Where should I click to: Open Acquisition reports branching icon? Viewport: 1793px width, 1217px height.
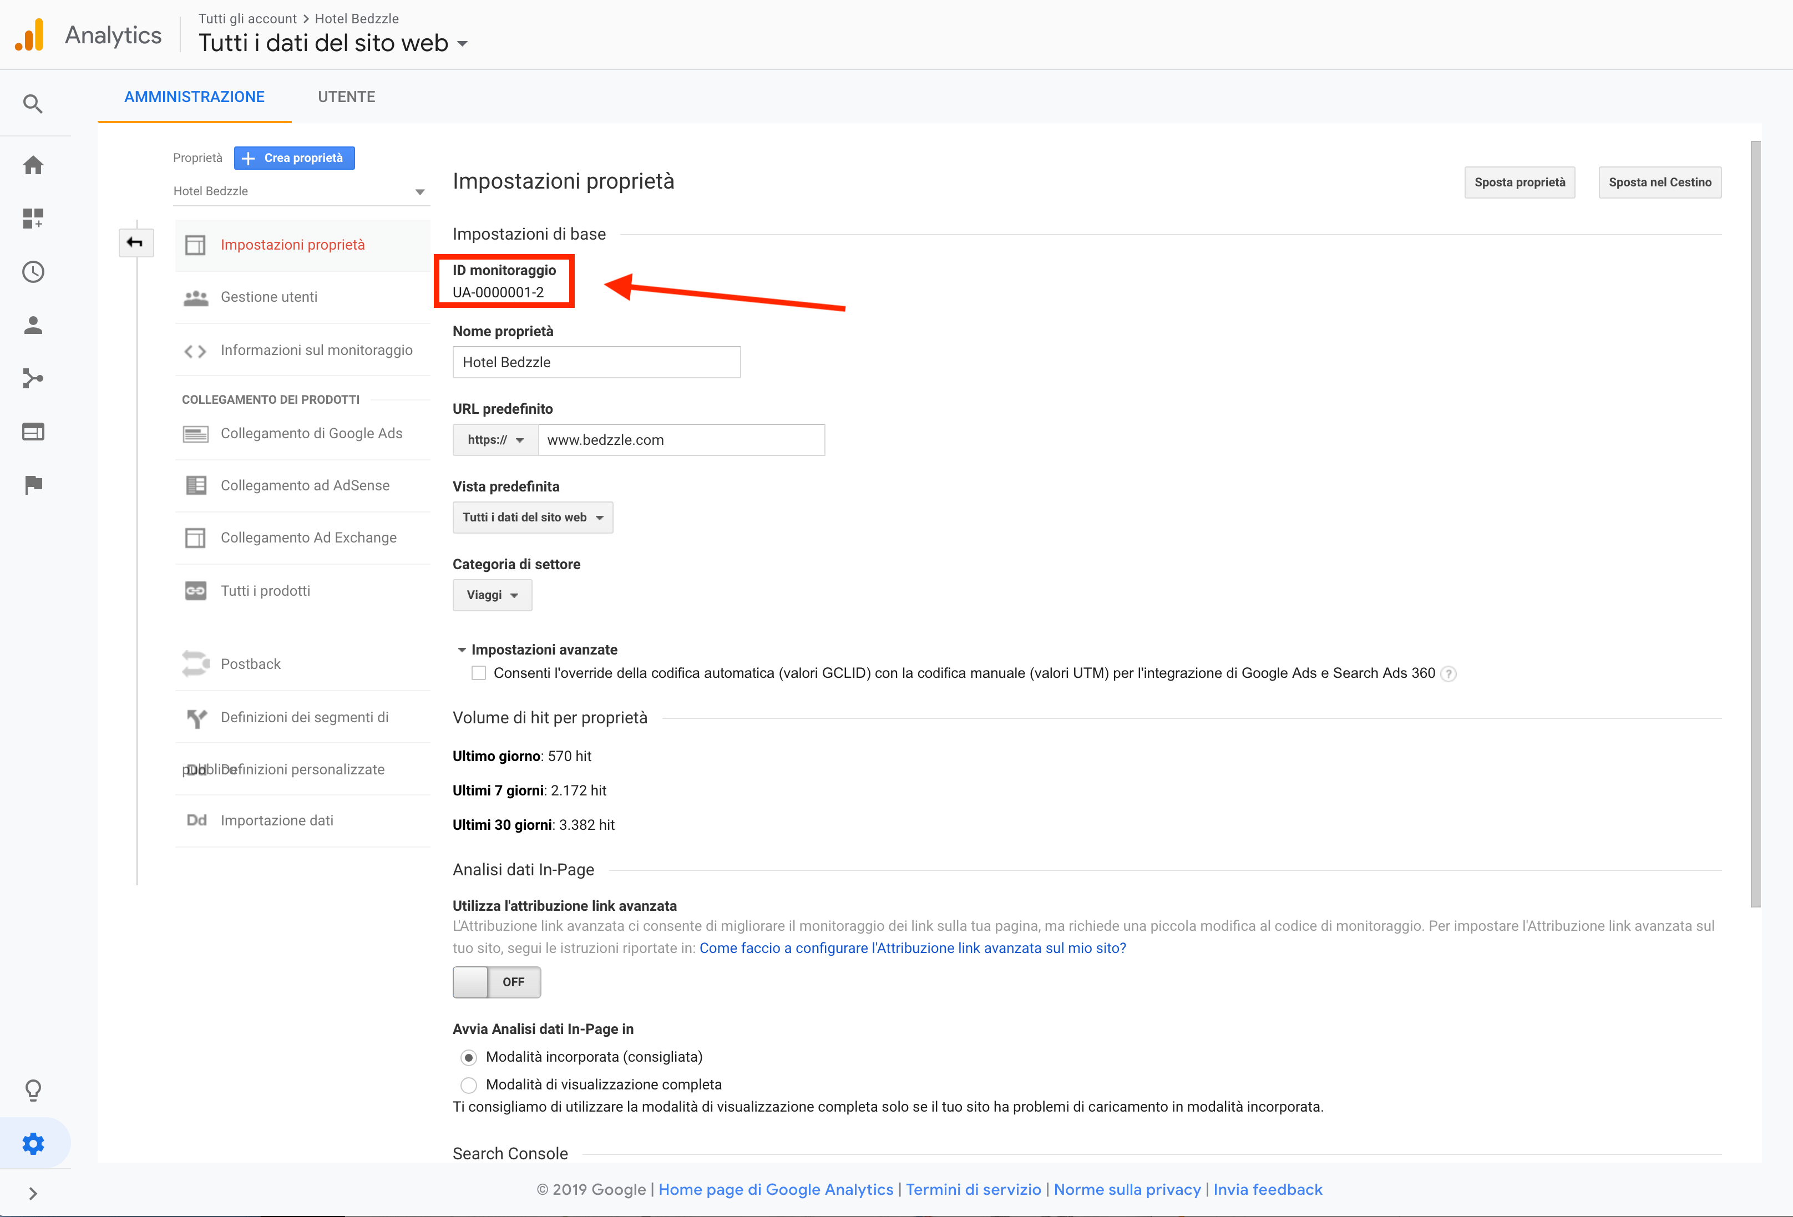click(33, 378)
